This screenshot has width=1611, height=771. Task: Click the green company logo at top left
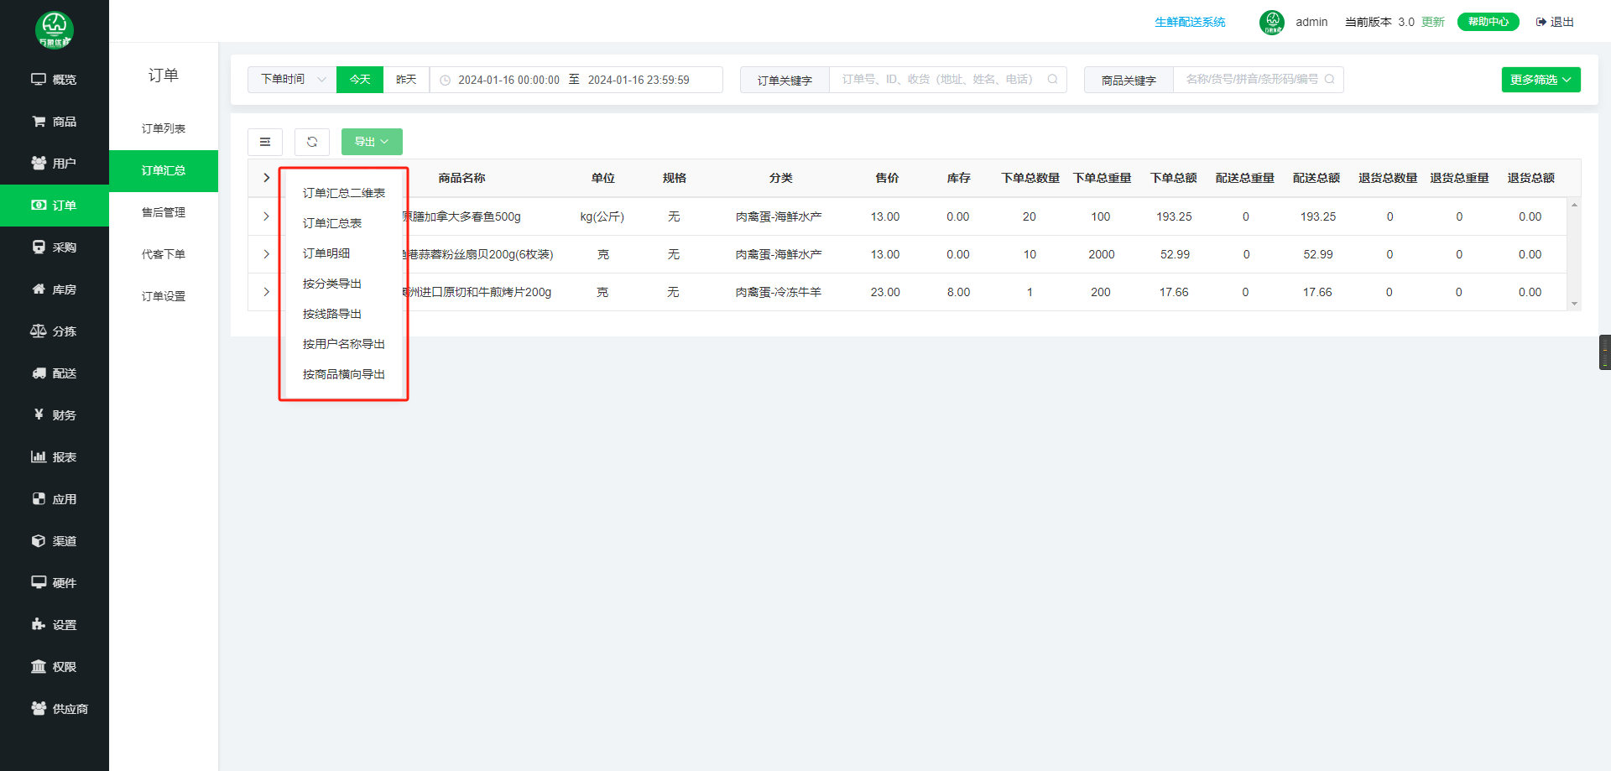55,30
